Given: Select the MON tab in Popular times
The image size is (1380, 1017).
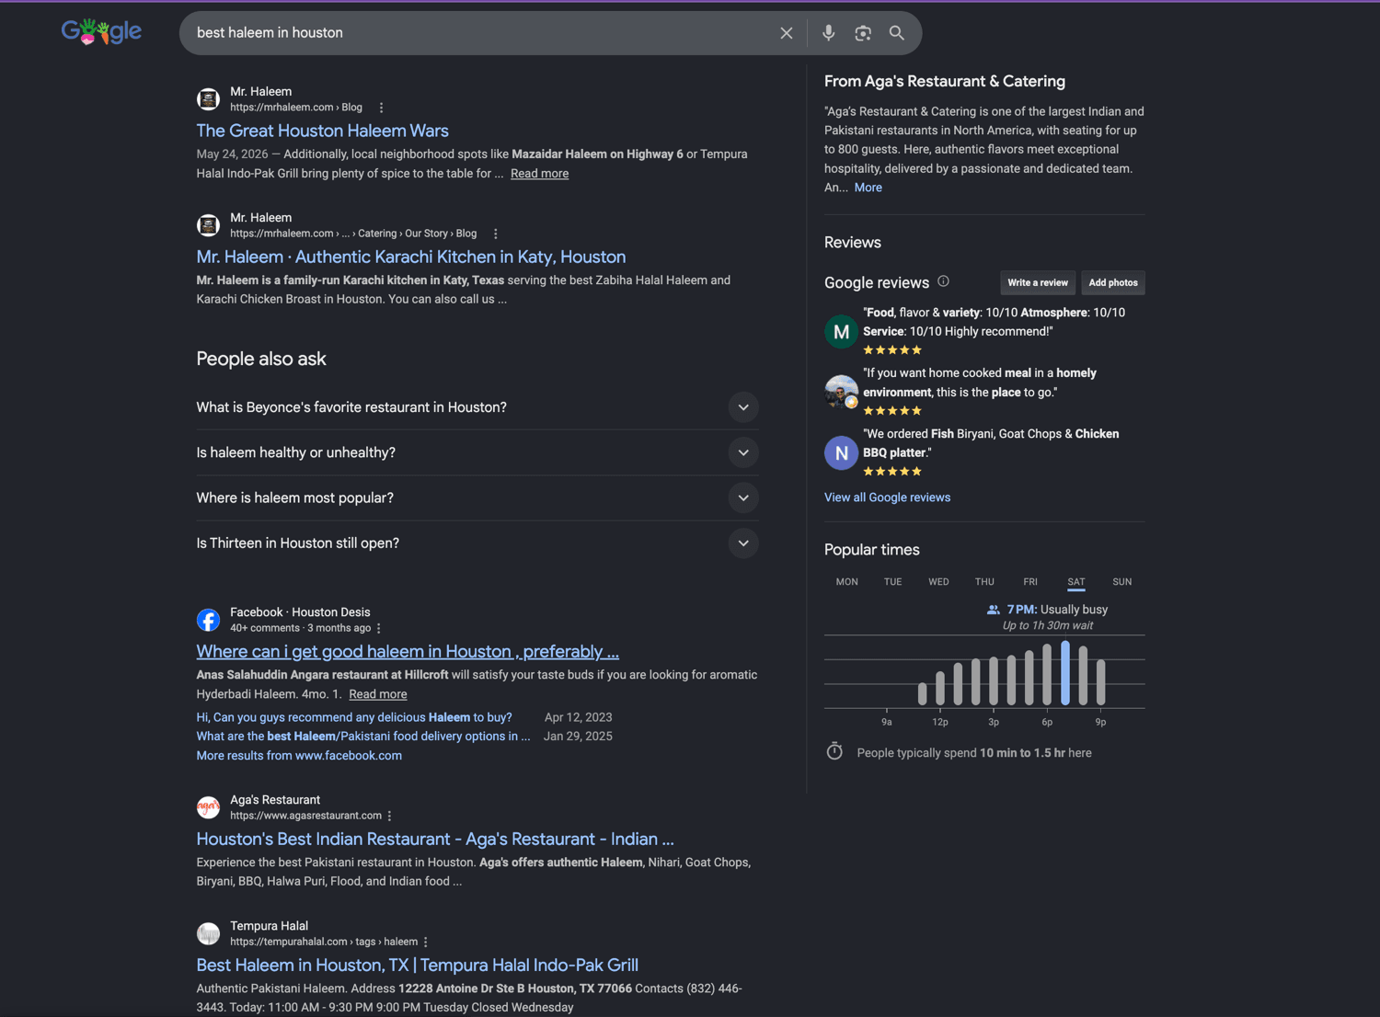Looking at the screenshot, I should [x=846, y=582].
